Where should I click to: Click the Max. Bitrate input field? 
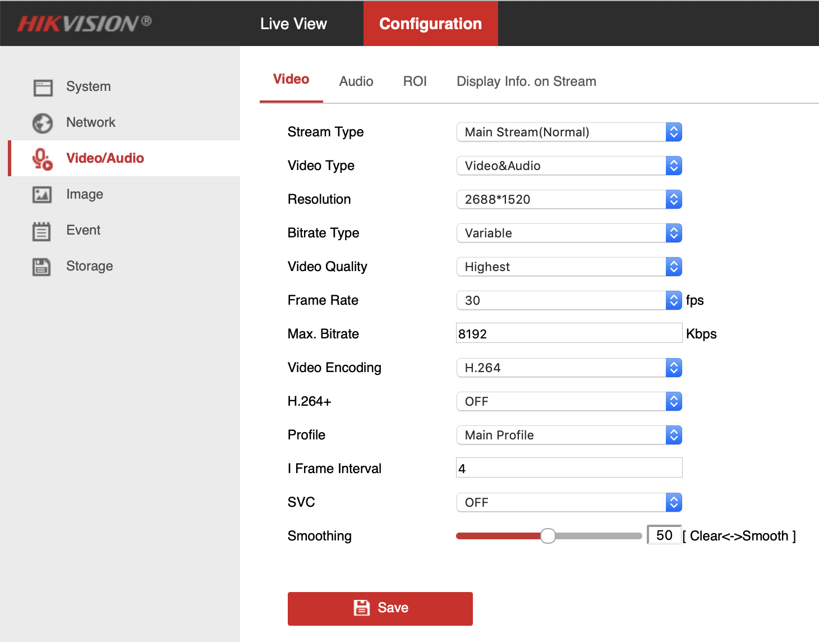568,333
